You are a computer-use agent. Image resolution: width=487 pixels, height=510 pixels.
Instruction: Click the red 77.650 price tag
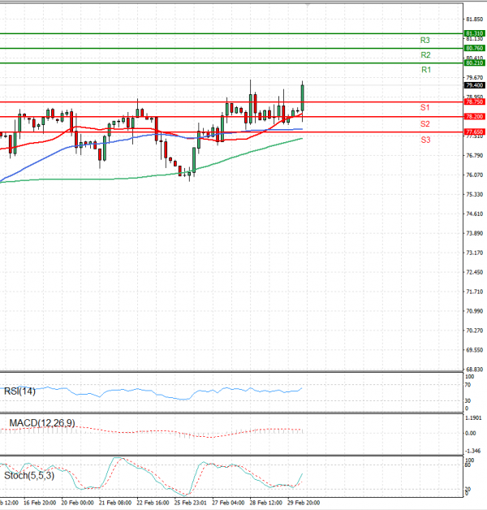[x=475, y=132]
